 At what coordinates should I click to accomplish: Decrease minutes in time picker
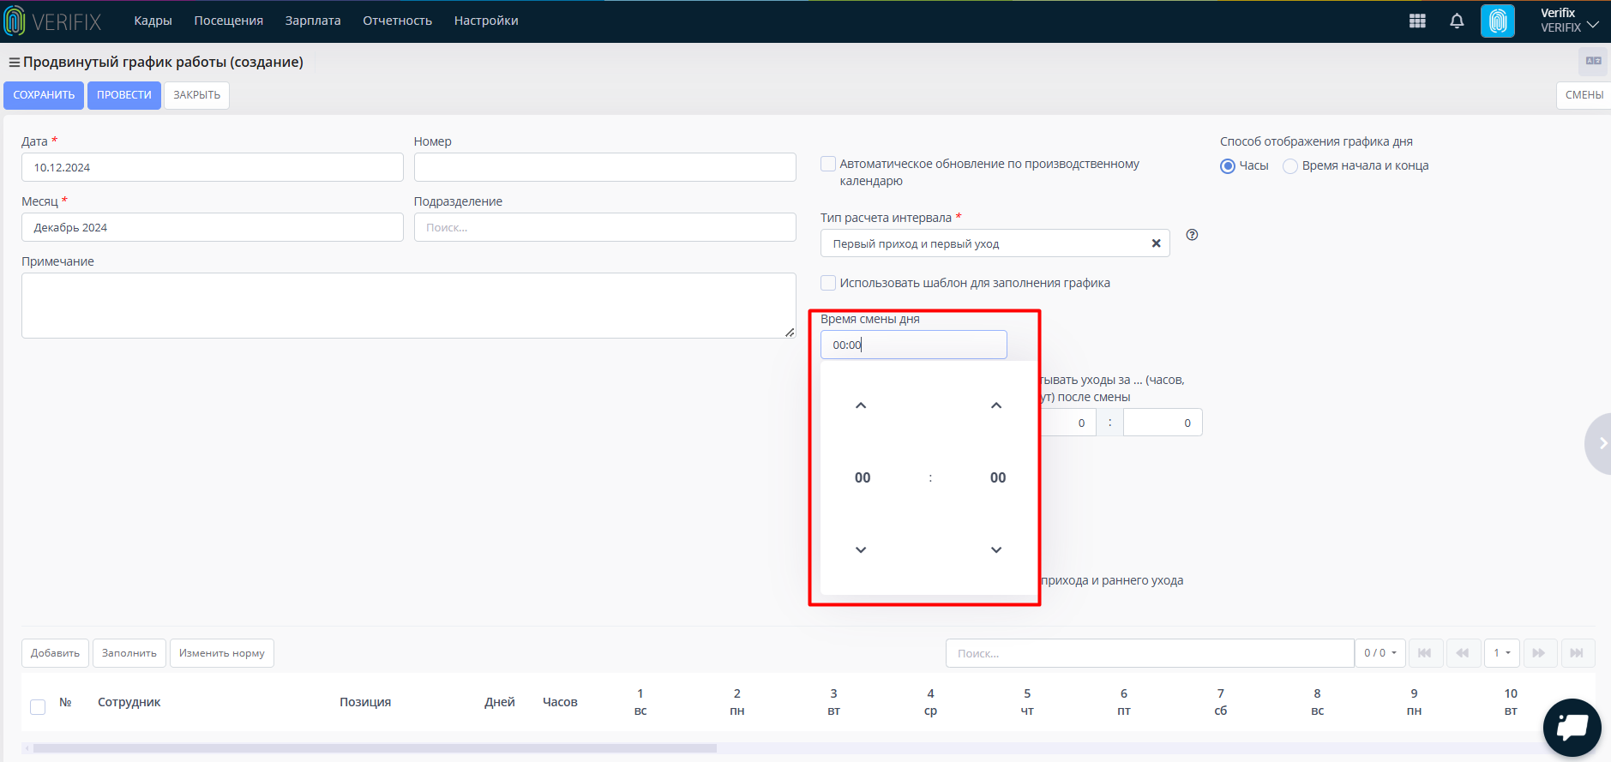(996, 549)
